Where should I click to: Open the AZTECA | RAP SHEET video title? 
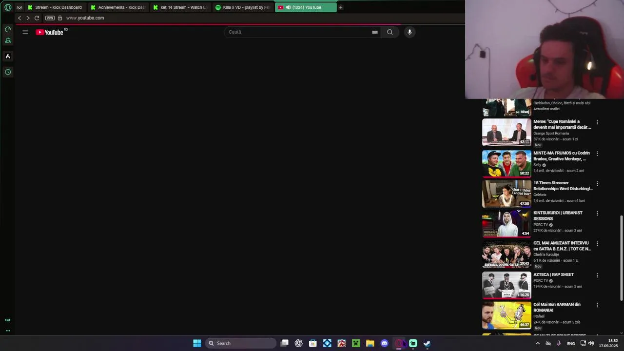click(553, 274)
